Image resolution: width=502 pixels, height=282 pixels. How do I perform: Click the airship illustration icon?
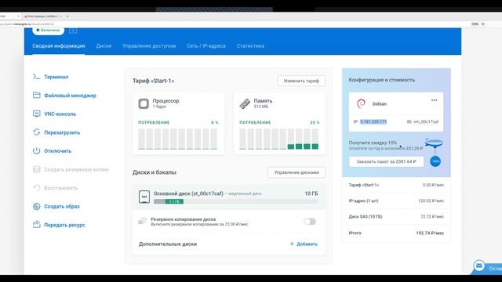[434, 143]
